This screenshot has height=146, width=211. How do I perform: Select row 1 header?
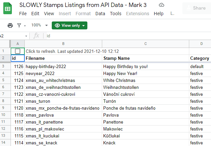coord(5,51)
